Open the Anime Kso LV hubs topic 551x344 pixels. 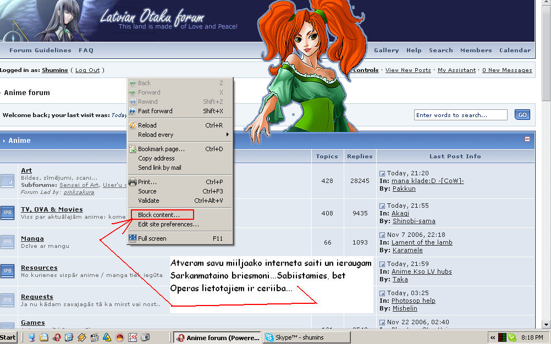pos(421,271)
